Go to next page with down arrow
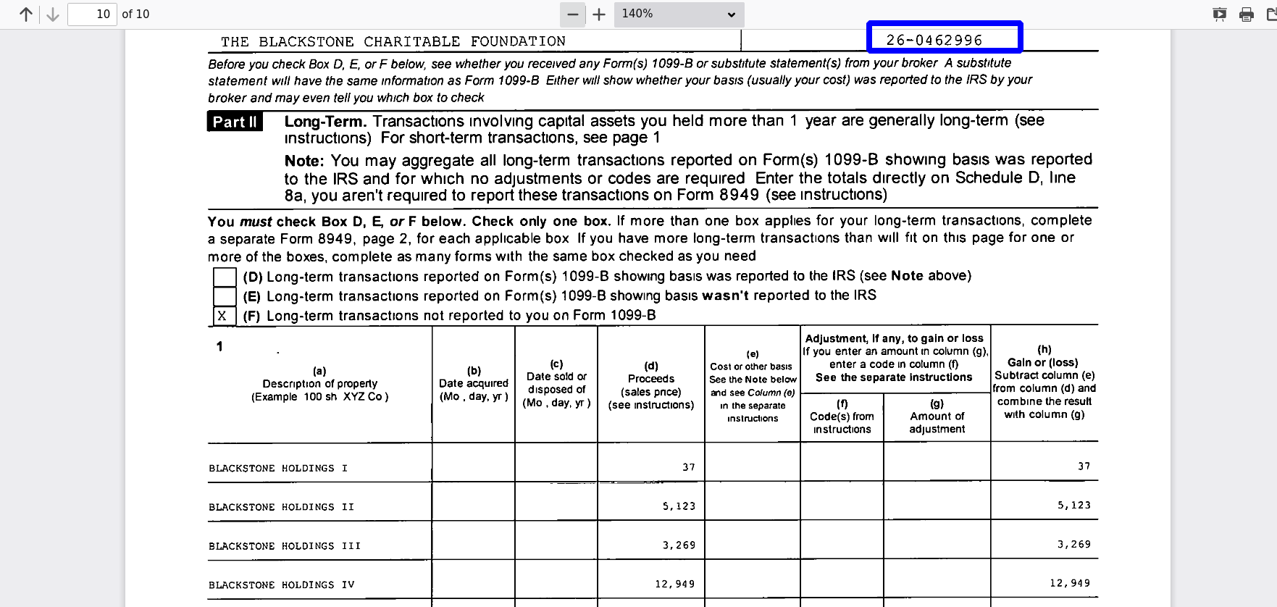Viewport: 1277px width, 607px height. click(x=52, y=14)
